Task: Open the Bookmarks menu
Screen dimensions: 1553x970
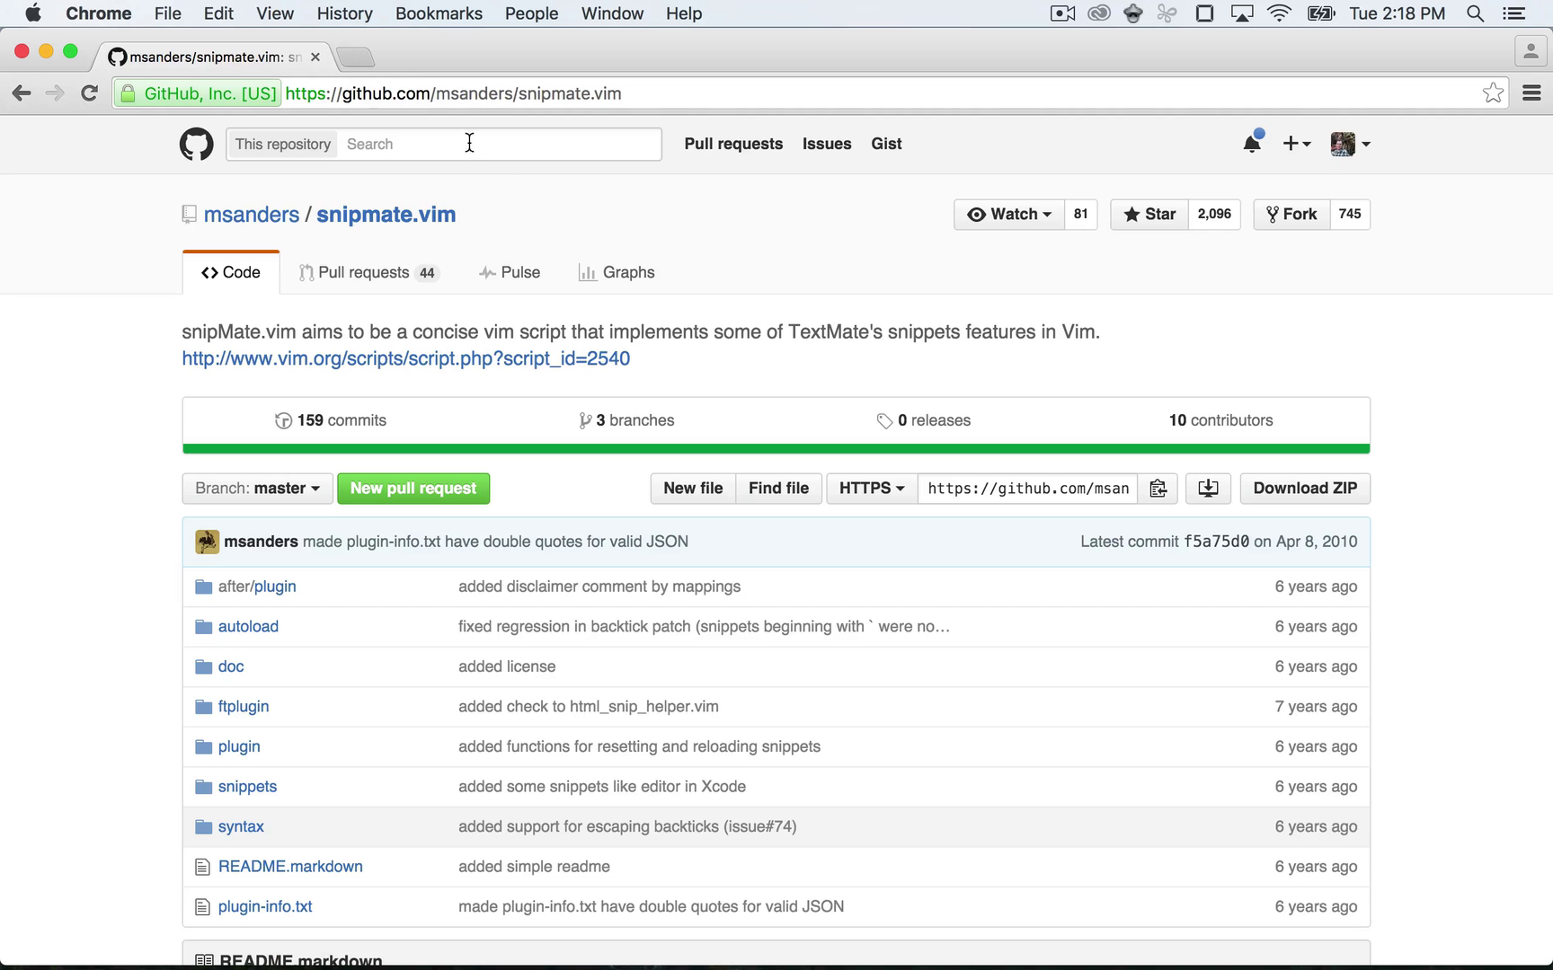Action: (x=439, y=13)
